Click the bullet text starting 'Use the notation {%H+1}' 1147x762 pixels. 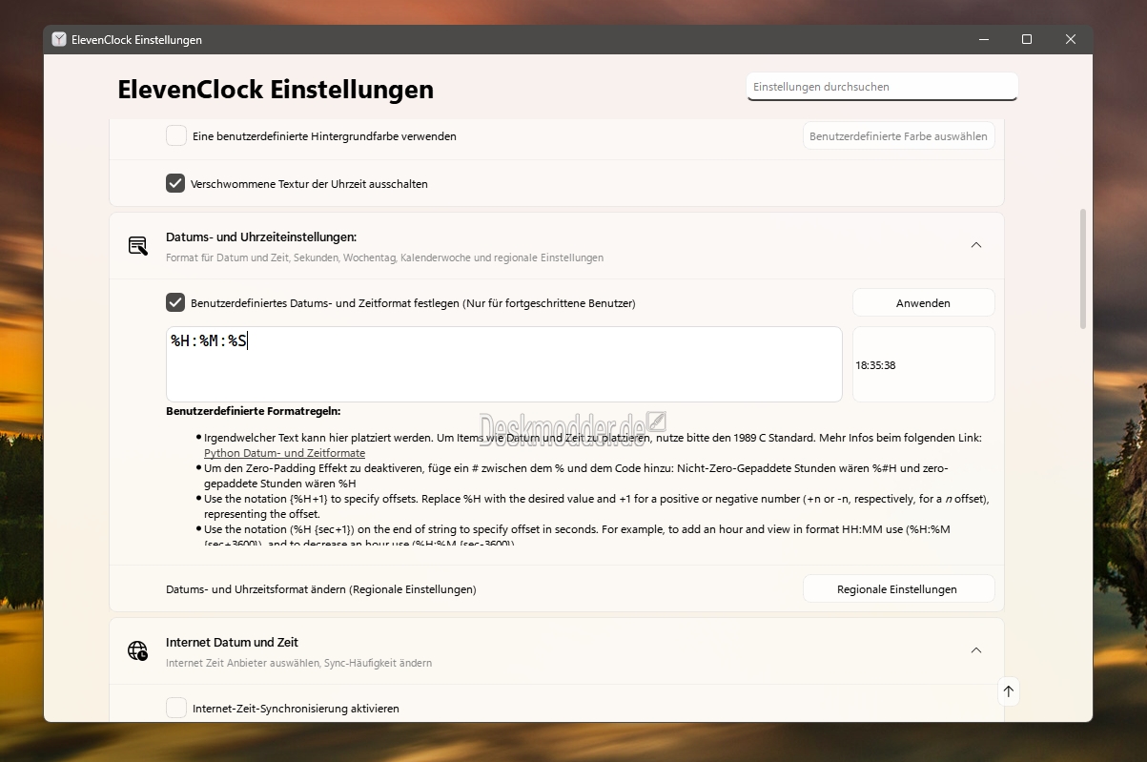coord(595,505)
